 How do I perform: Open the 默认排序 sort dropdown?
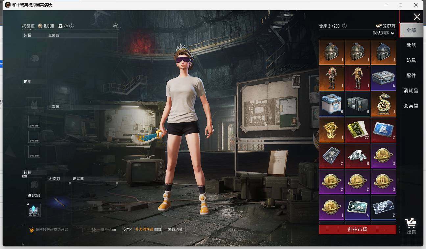click(384, 33)
